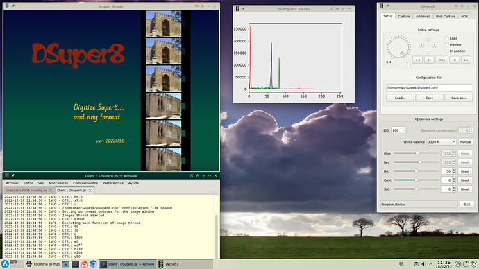Click the <- step back button
This screenshot has height=269, width=479.
click(429, 60)
